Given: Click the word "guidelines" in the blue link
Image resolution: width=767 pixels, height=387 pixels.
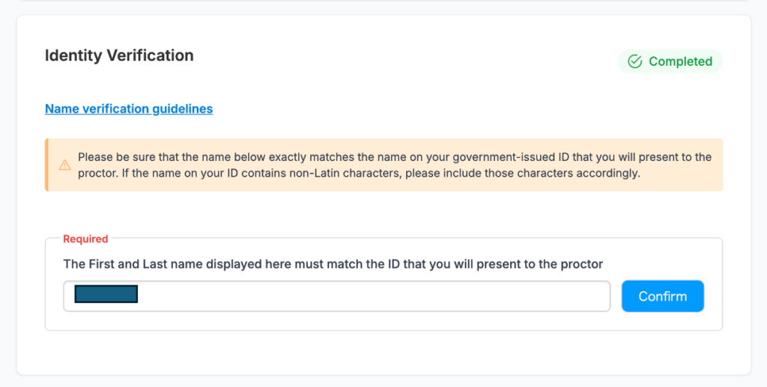Looking at the screenshot, I should click(183, 109).
